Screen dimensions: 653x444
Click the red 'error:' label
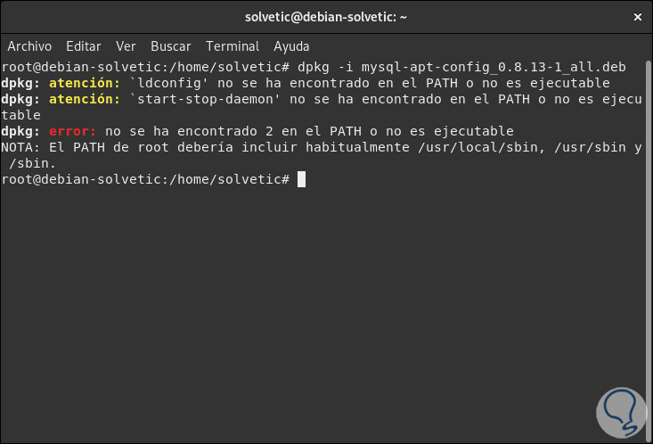pyautogui.click(x=71, y=131)
